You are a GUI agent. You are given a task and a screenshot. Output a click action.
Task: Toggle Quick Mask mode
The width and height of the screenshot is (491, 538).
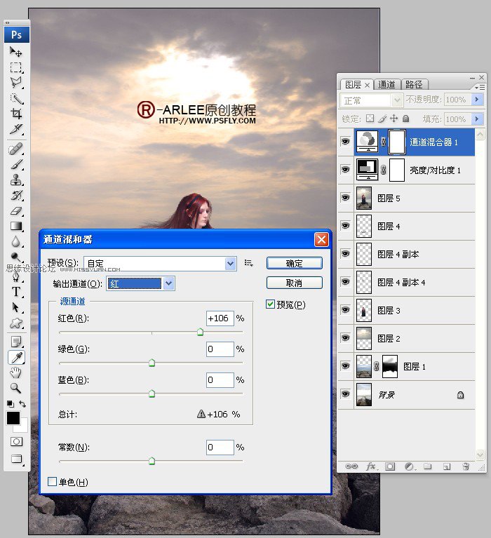16,442
